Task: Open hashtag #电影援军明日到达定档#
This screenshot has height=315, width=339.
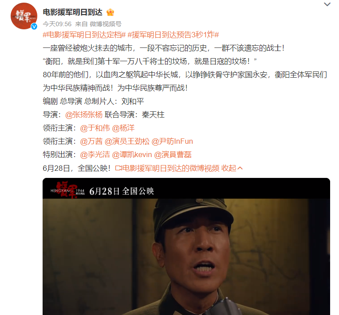Action: click(x=84, y=35)
